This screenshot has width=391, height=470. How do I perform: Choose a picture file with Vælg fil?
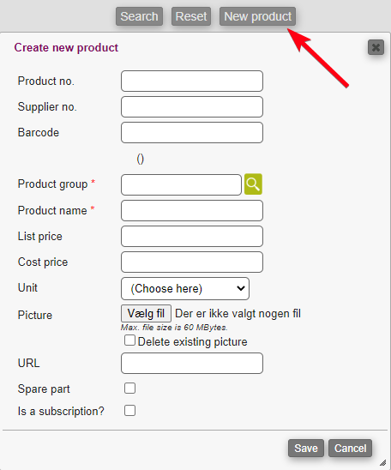point(147,314)
